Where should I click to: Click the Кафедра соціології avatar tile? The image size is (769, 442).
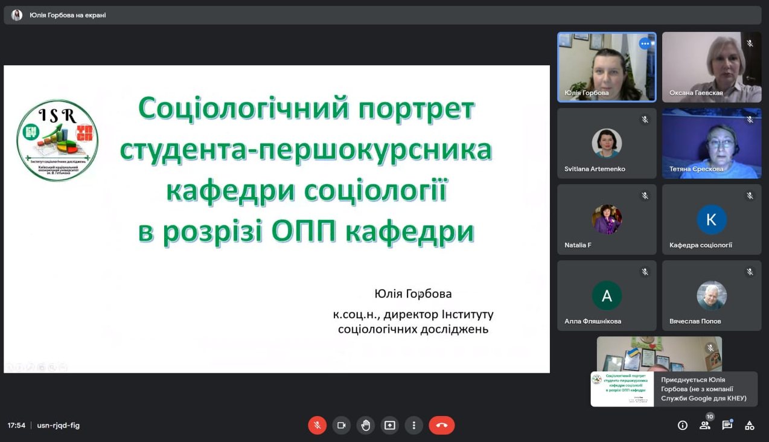tap(712, 219)
